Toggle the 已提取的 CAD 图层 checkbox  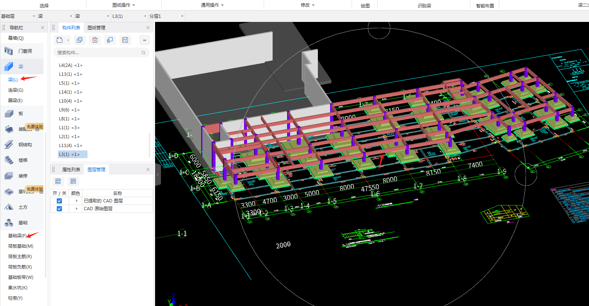(x=59, y=201)
